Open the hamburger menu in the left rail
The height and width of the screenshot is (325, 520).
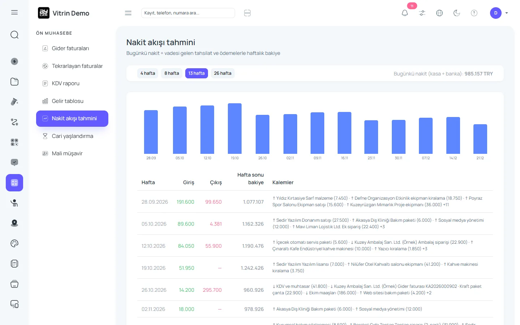14,12
